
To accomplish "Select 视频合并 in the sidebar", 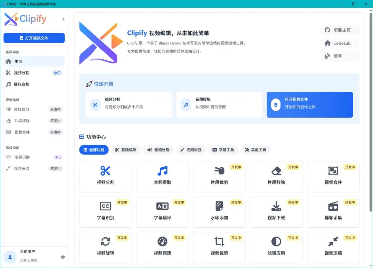I will (34, 132).
